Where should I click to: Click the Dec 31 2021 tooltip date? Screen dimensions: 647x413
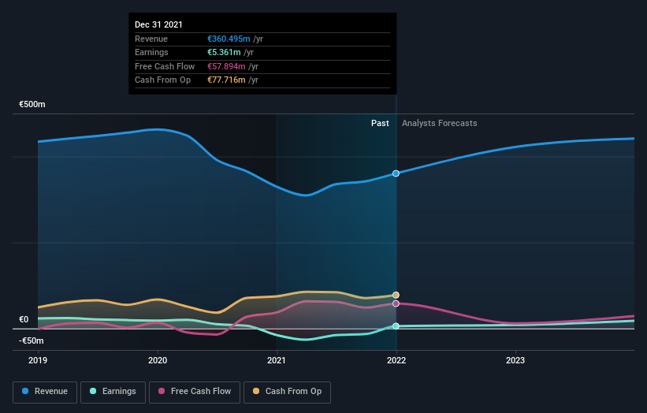(x=158, y=24)
